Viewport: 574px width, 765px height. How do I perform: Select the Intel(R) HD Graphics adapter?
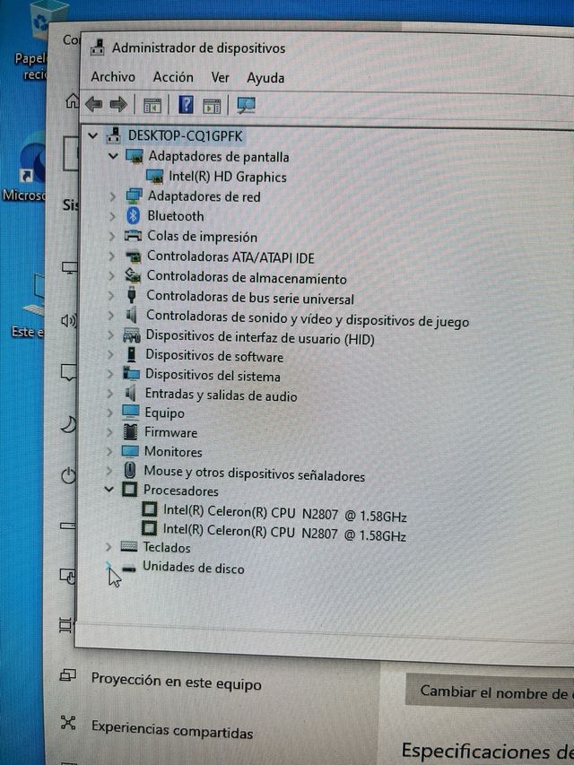227,177
